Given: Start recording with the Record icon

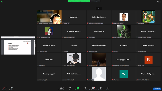Looking at the screenshot, I should coord(85,88).
